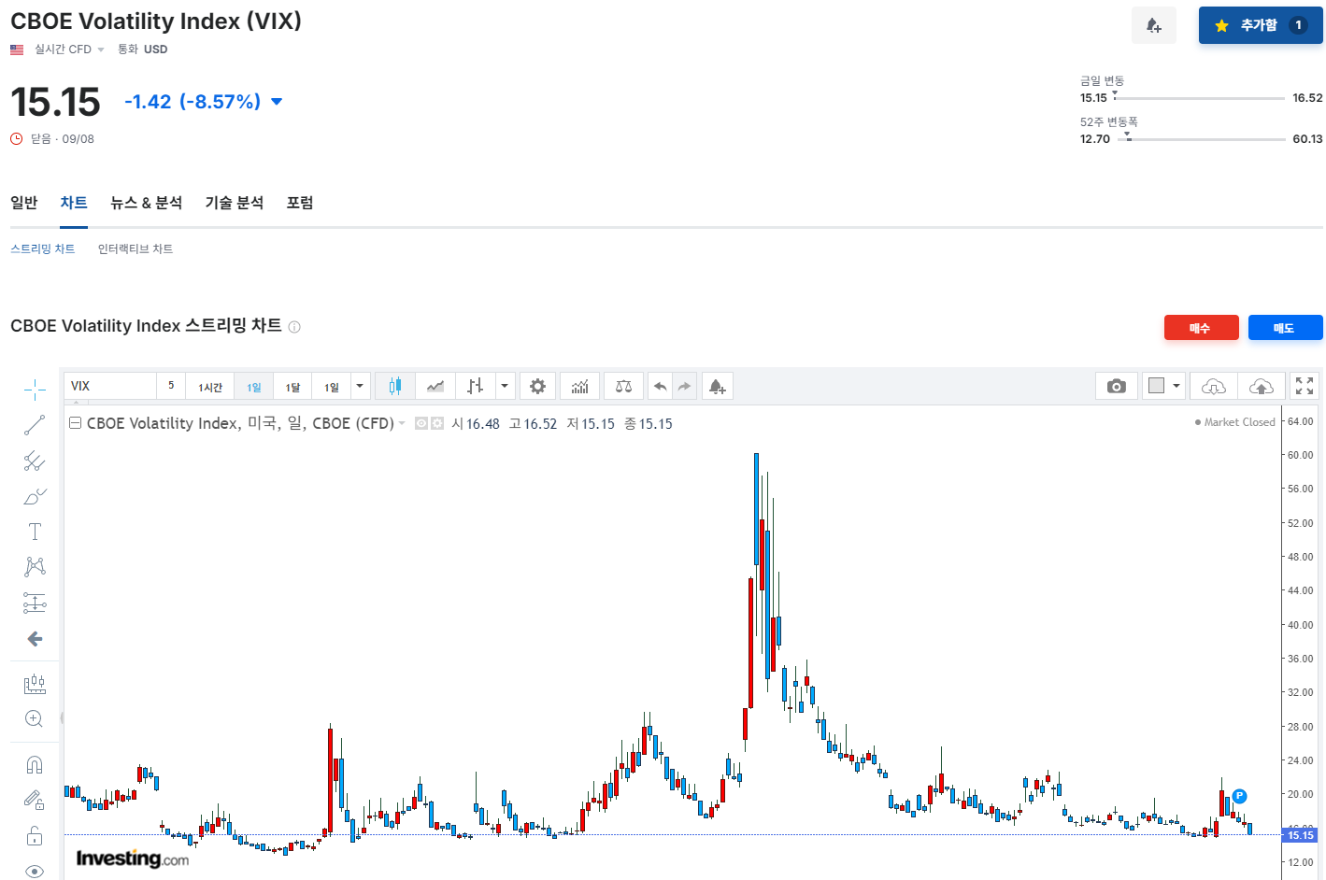Click the 15.15 price label on axis
The width and height of the screenshot is (1326, 880).
(1300, 835)
